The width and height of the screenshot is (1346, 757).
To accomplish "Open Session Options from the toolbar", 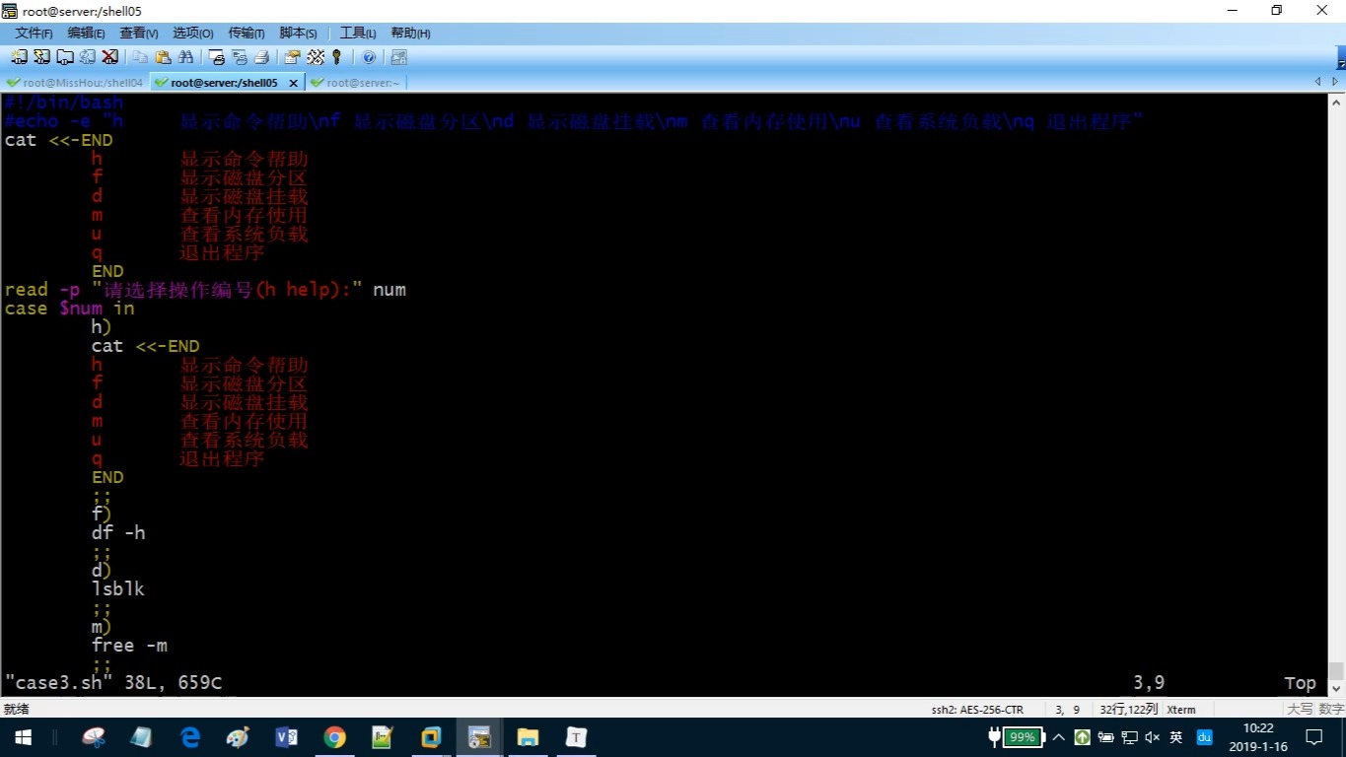I will (x=293, y=57).
